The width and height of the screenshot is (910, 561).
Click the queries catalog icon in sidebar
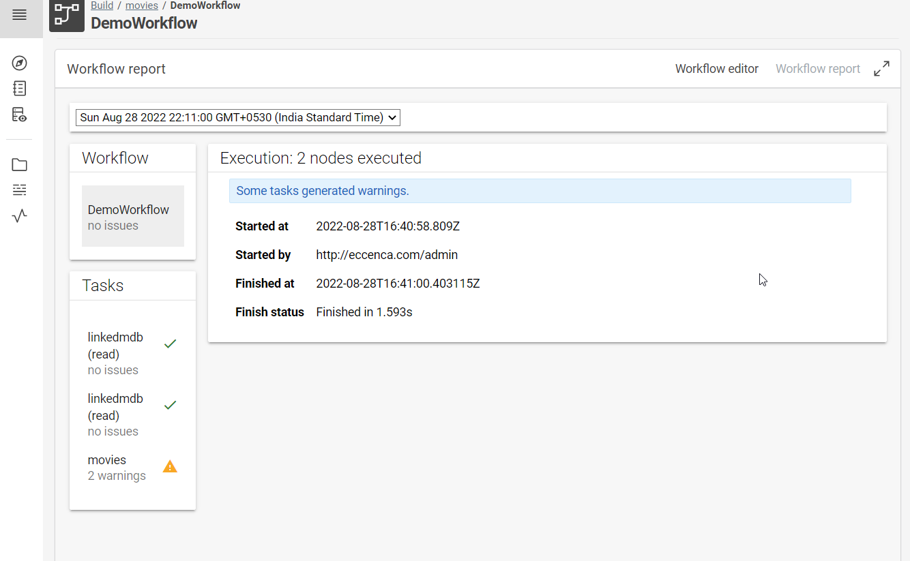pos(18,114)
